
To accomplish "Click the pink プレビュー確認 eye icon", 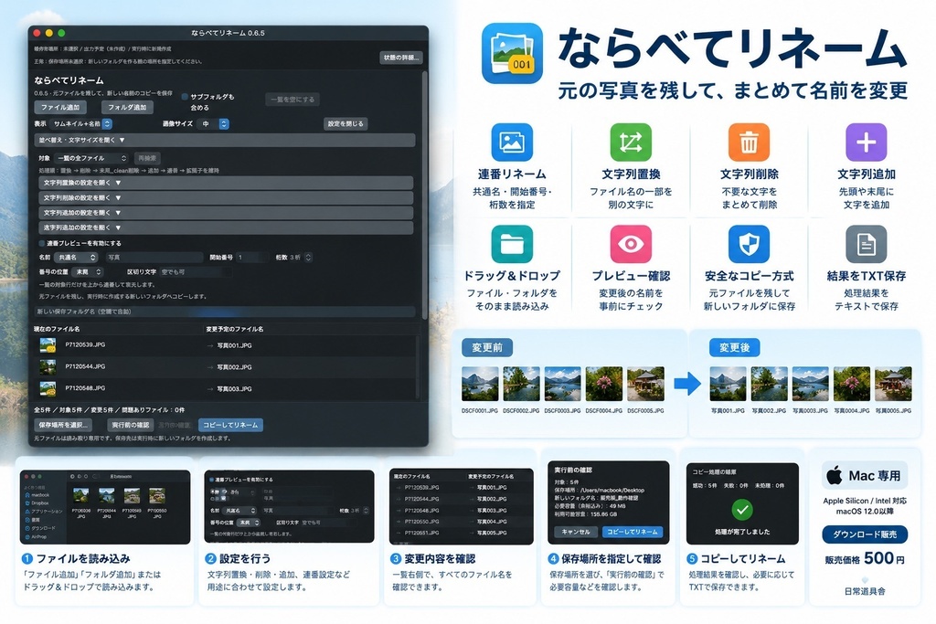I will [x=631, y=243].
